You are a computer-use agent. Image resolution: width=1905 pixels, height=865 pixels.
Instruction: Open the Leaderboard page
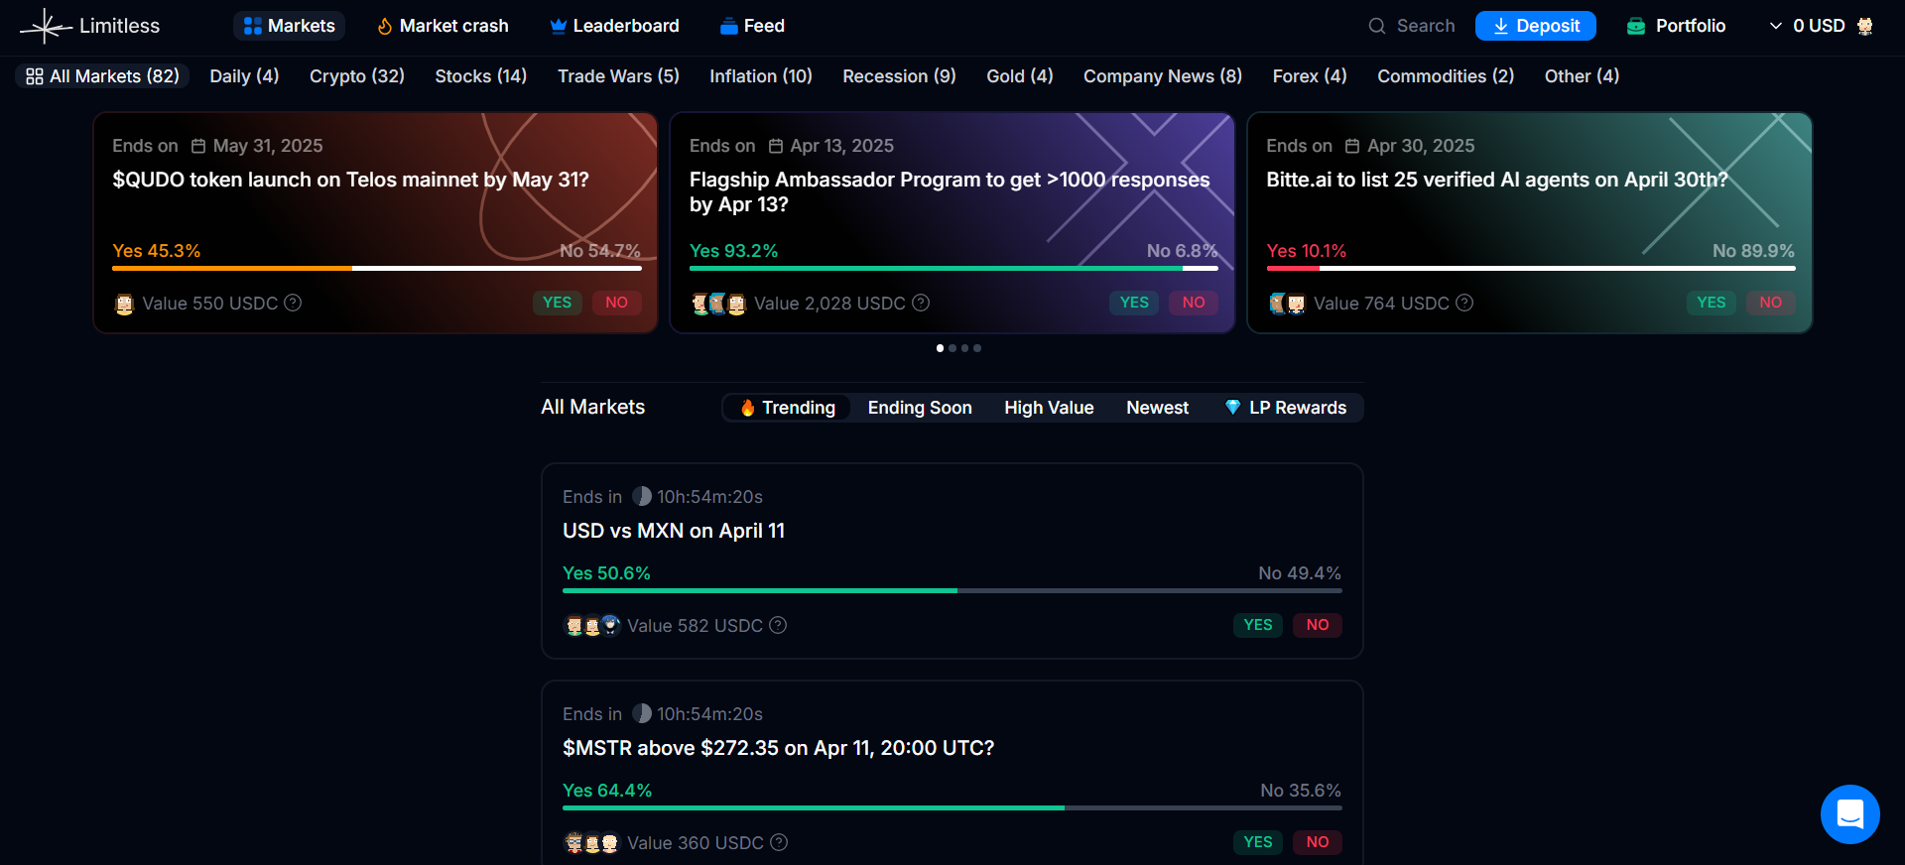pos(614,26)
